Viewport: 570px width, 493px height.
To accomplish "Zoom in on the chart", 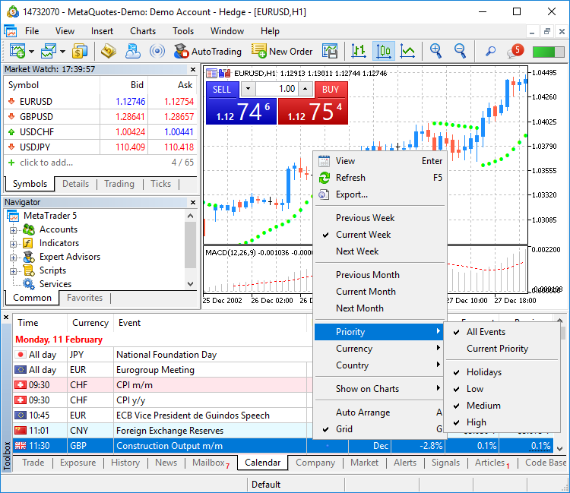I will tap(435, 51).
